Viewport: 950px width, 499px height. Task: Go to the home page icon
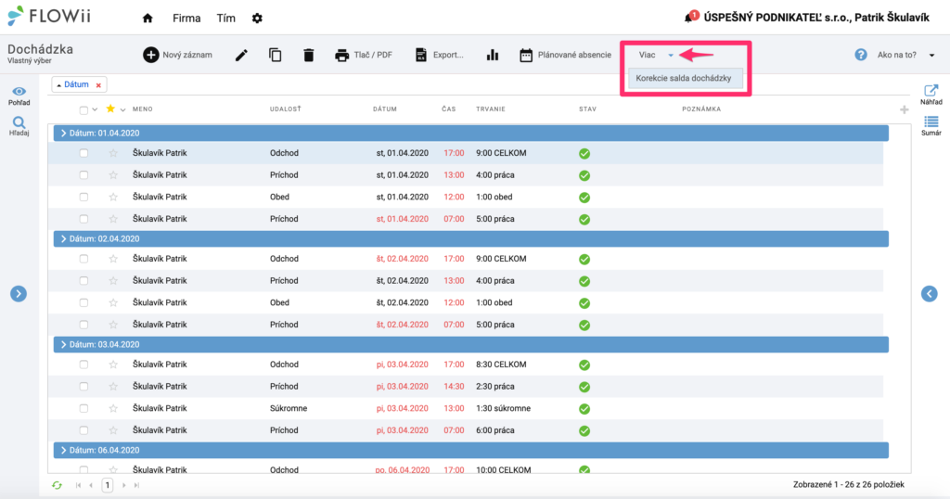[x=148, y=19]
